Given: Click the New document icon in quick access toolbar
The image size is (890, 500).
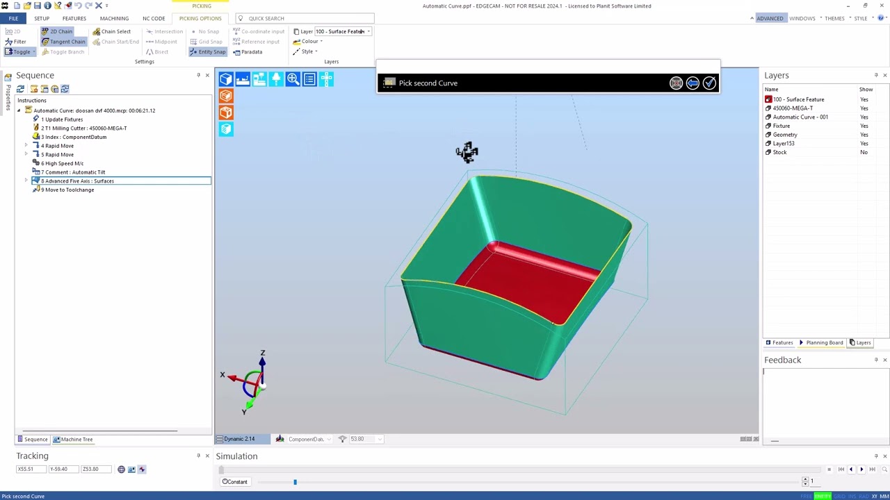Looking at the screenshot, I should (17, 6).
